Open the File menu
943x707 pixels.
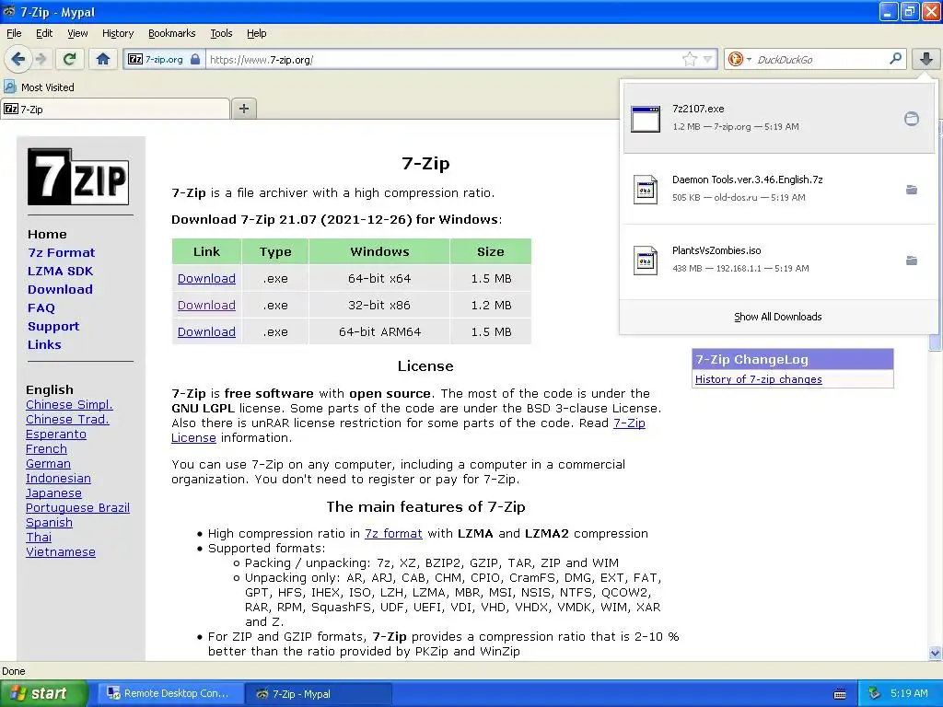click(14, 33)
